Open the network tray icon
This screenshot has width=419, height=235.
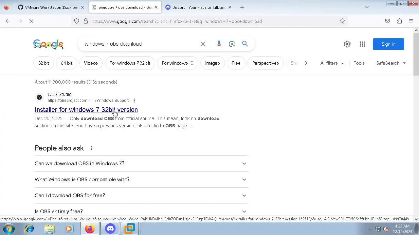(378, 229)
